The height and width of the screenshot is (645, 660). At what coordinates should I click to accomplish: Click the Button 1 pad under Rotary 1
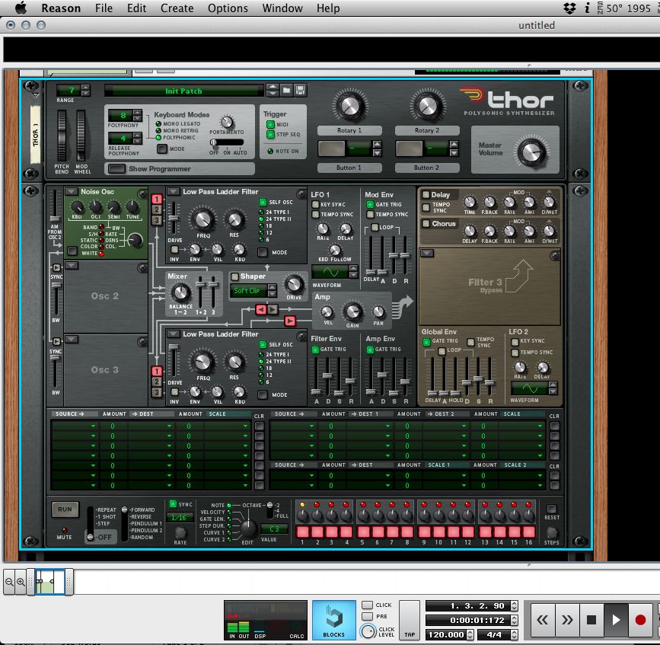[332, 148]
